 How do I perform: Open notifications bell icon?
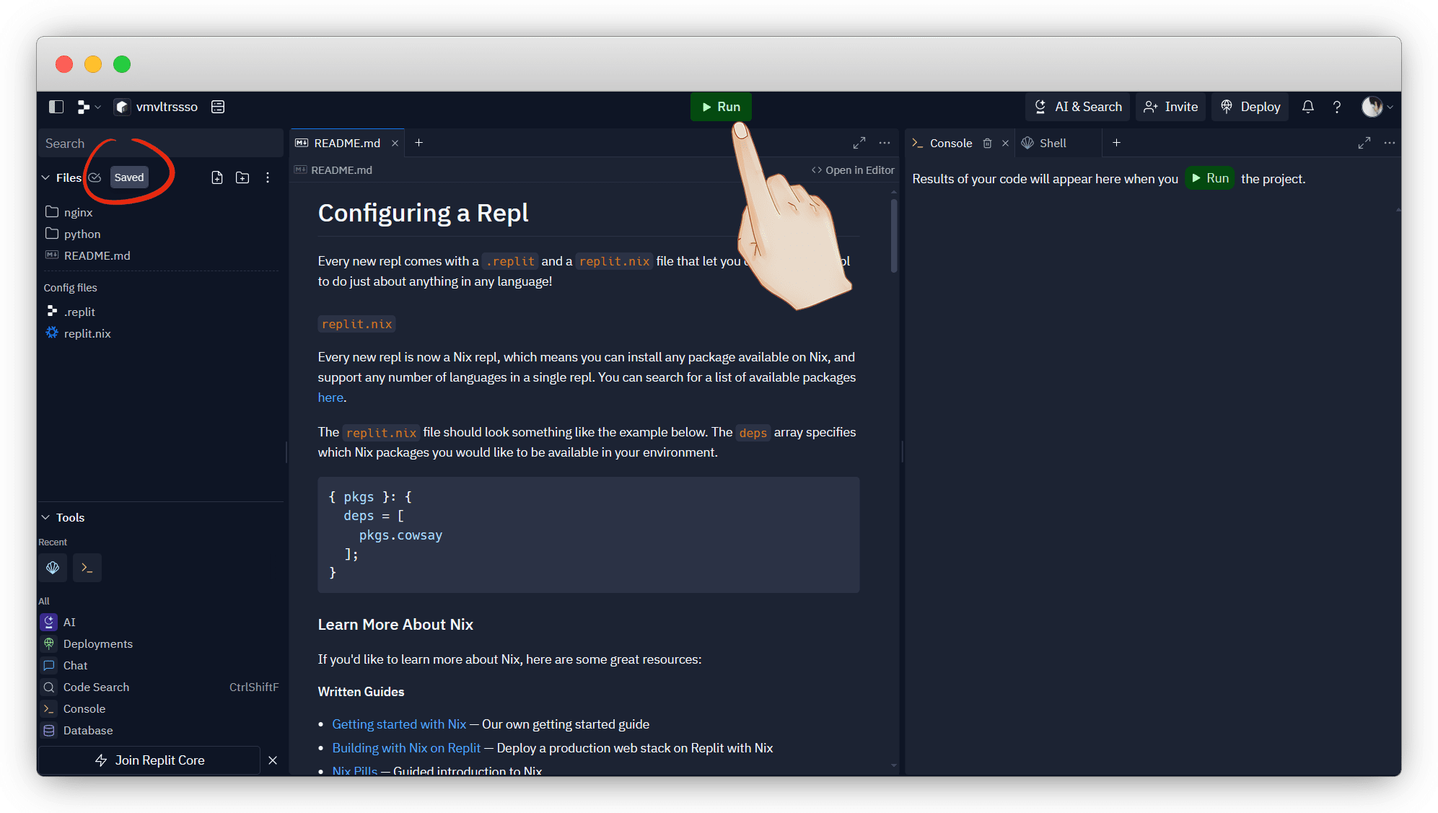click(x=1307, y=107)
